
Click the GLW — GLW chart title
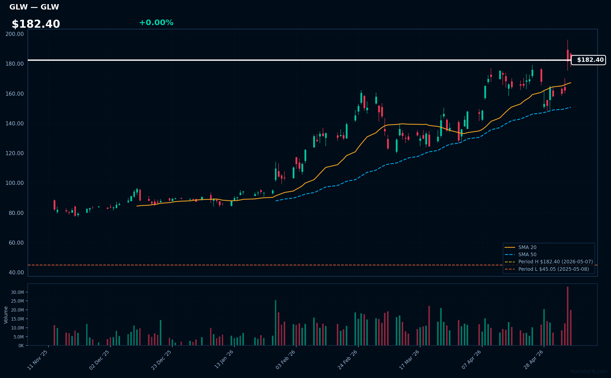click(x=34, y=7)
